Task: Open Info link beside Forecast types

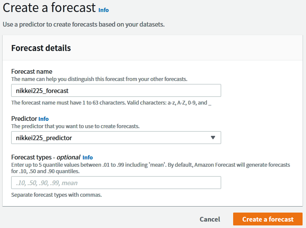Action: coord(87,157)
